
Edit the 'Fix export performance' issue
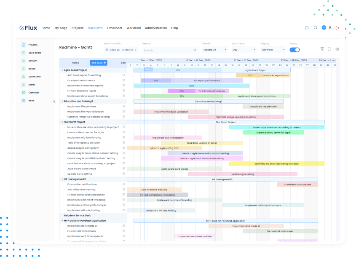coord(123,80)
